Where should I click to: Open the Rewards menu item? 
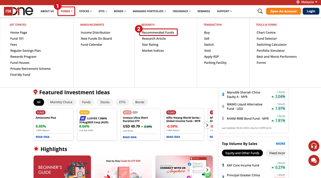[204, 11]
